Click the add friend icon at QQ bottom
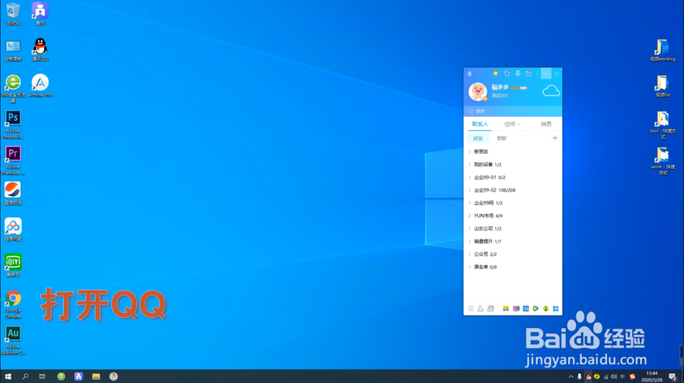 [480, 308]
